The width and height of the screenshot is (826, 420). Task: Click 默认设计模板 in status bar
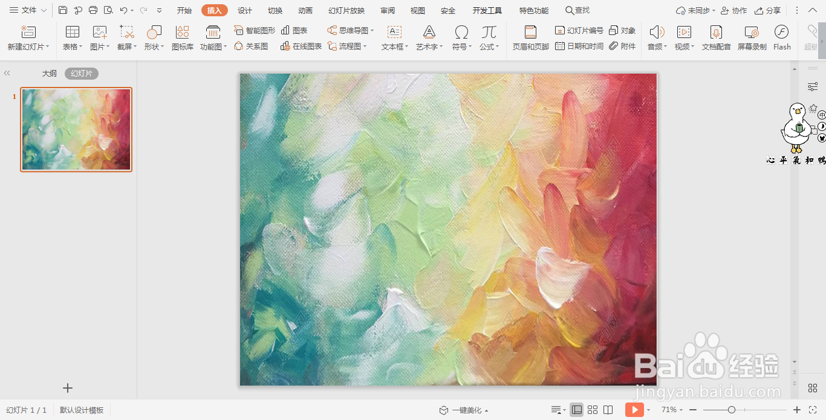click(82, 410)
